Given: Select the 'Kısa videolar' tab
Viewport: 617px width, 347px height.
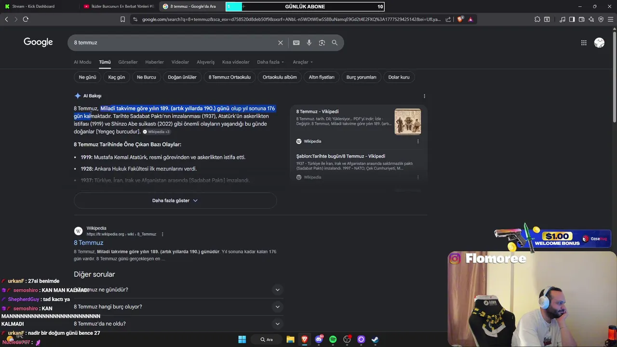Looking at the screenshot, I should 236,62.
